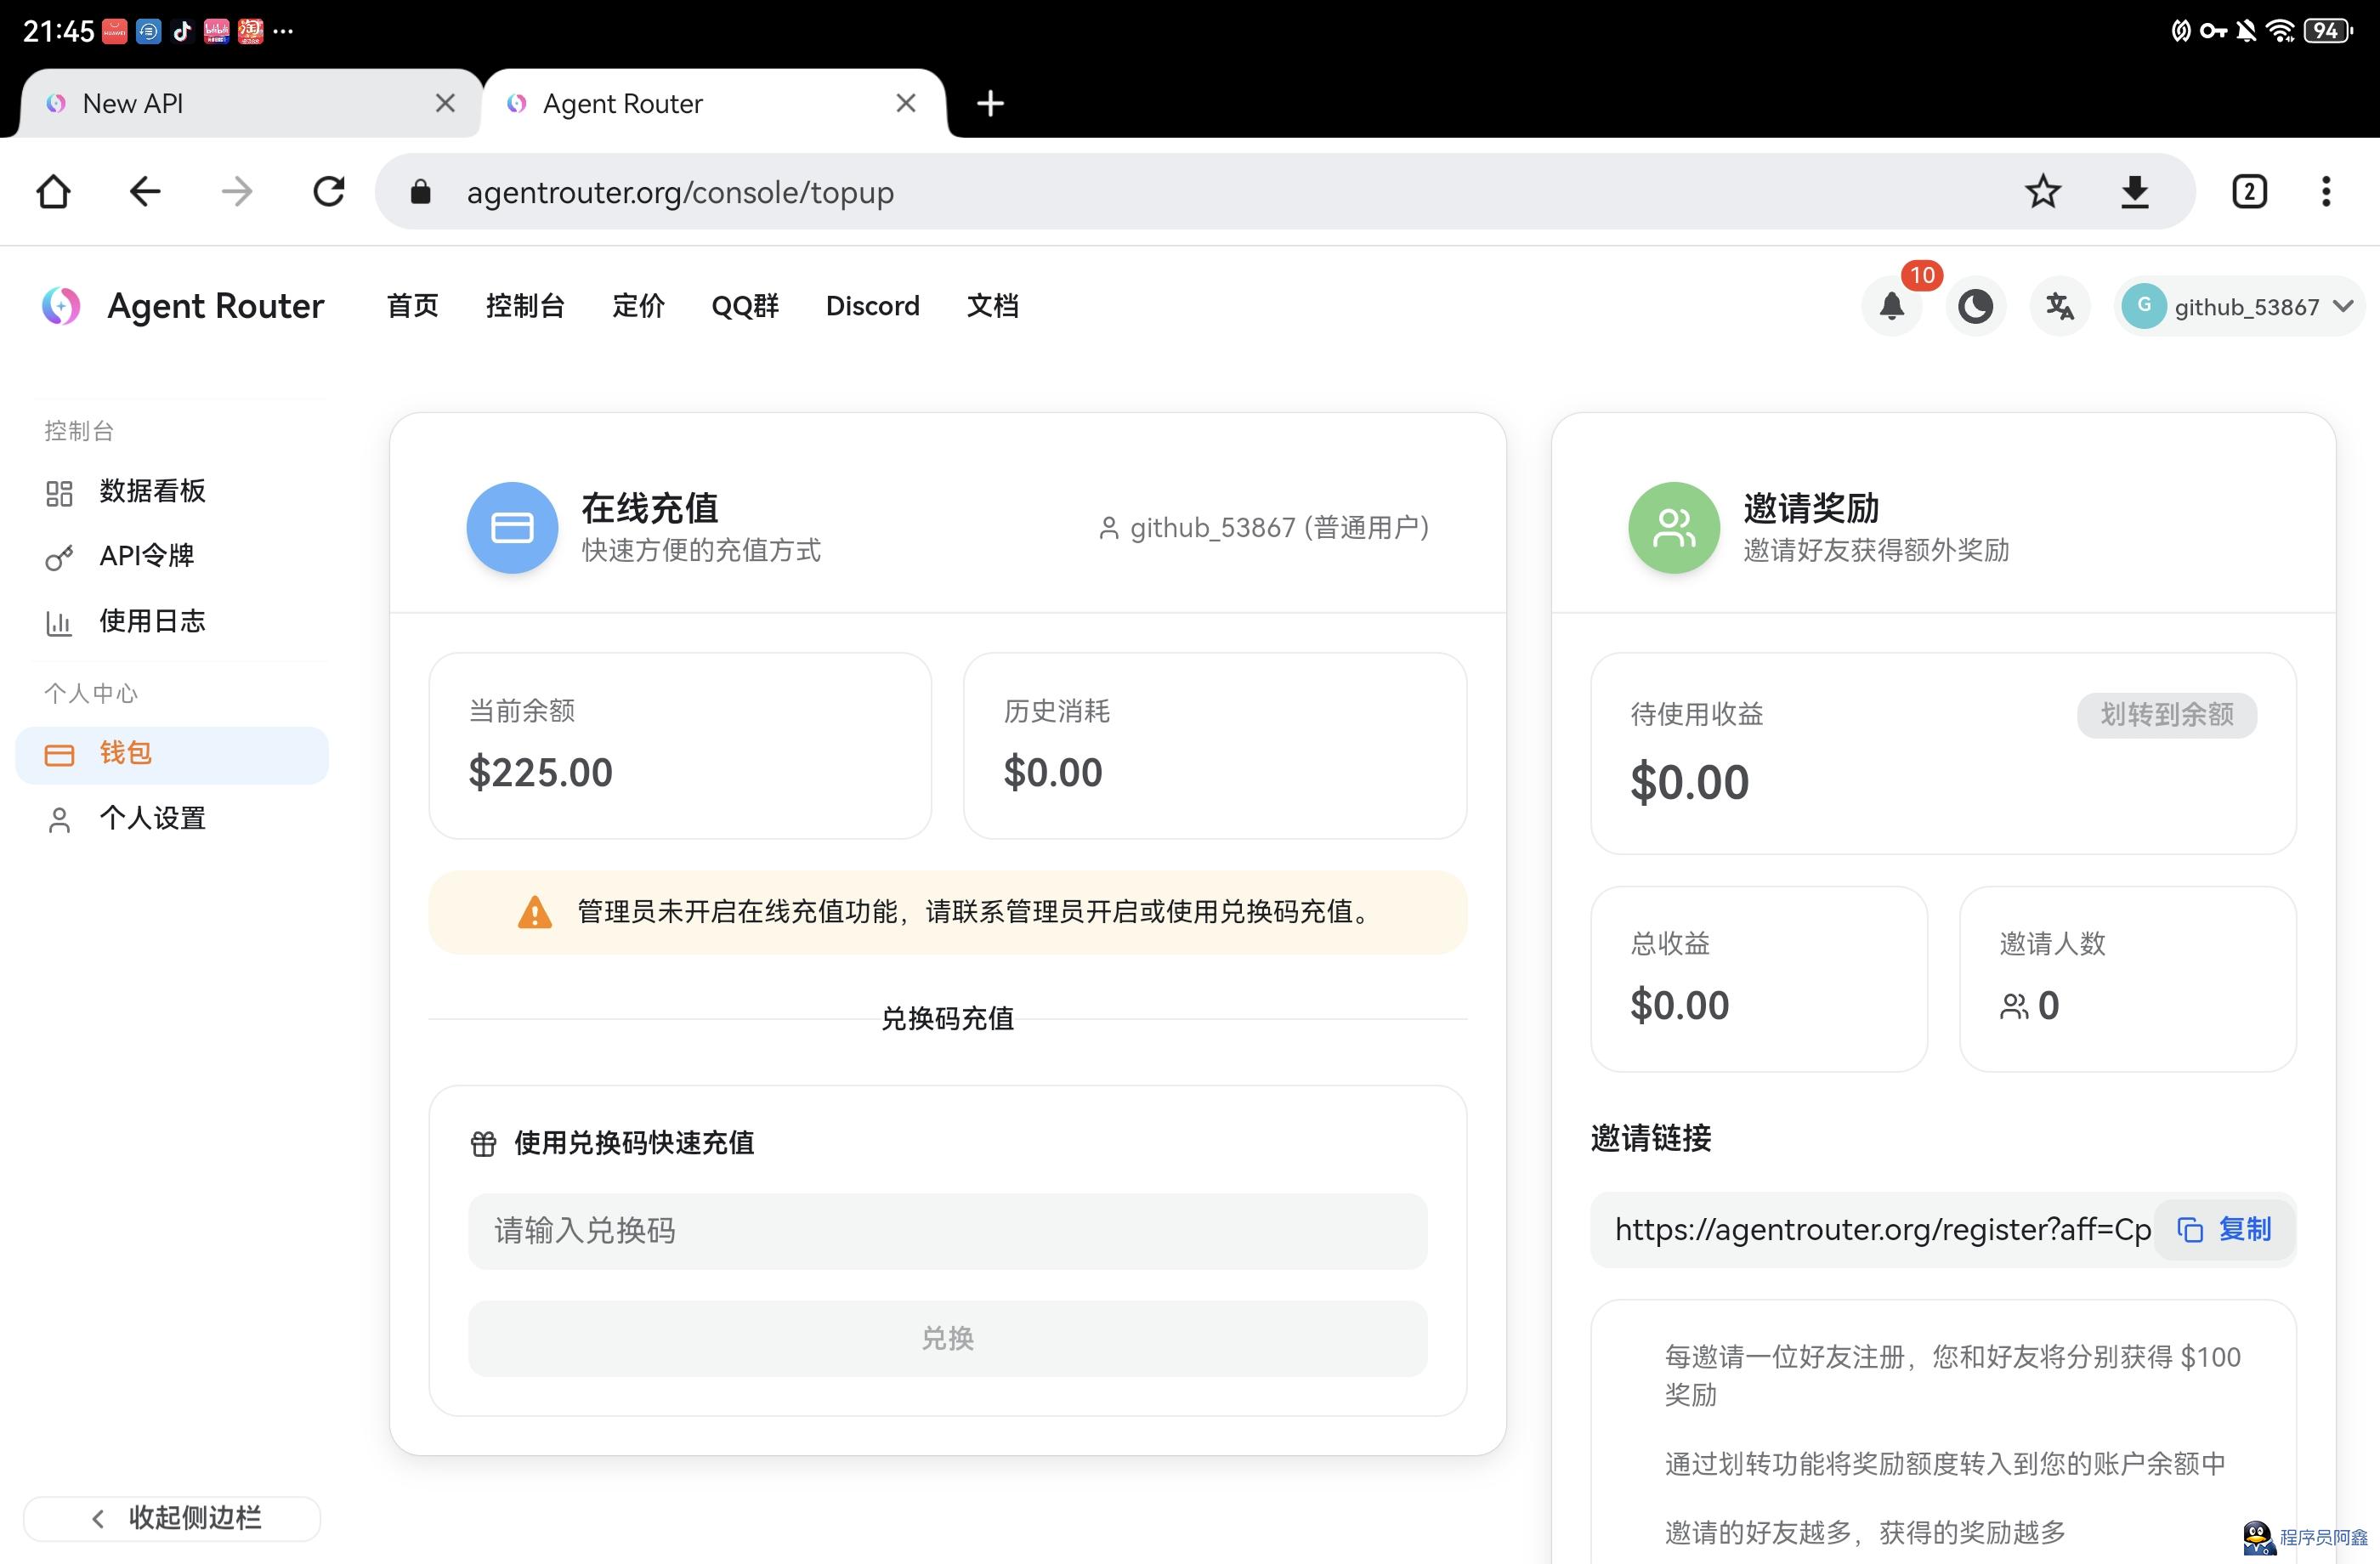Toggle dark mode with the moon icon
This screenshot has height=1564, width=2380.
(x=1976, y=306)
